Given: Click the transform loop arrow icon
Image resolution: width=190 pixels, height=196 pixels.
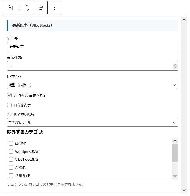Looking at the screenshot, I should click(41, 8).
